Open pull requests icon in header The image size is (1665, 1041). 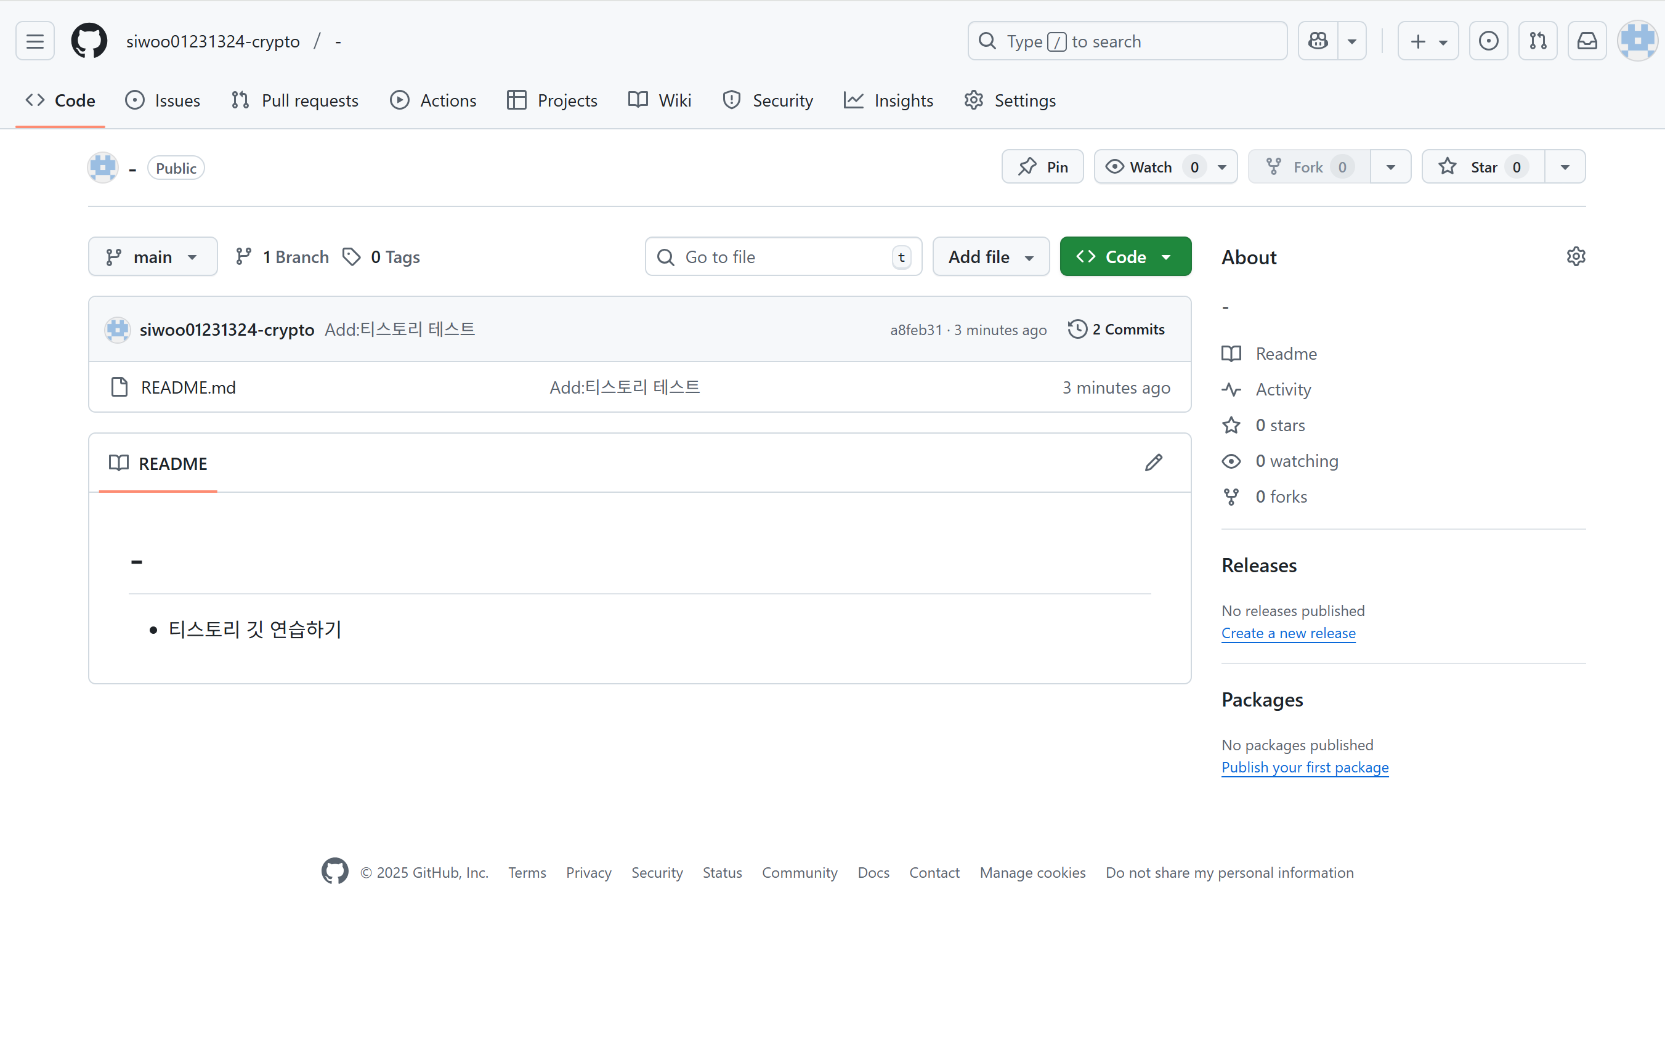1537,41
